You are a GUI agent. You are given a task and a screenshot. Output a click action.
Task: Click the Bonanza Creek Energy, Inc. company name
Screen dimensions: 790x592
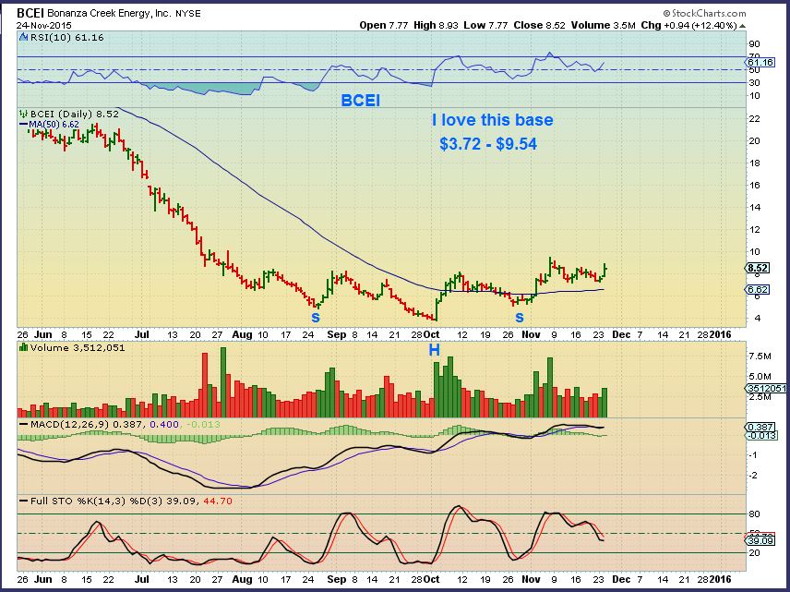click(109, 14)
